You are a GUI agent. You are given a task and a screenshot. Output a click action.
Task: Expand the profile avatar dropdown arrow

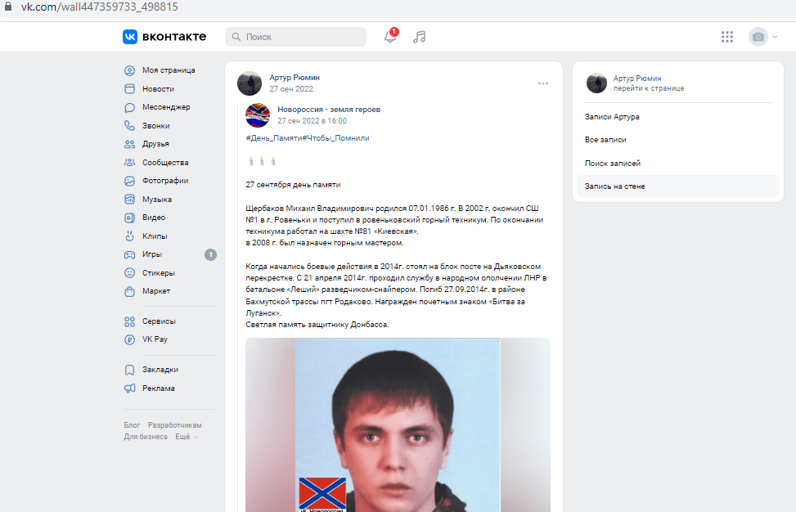pos(776,37)
